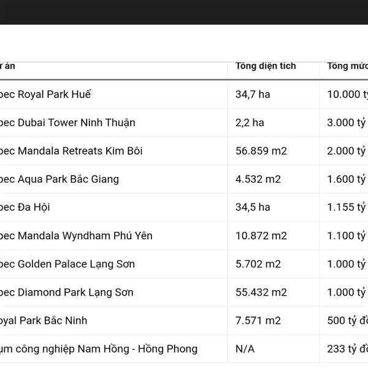Click the 56.859 m2 area cell
This screenshot has height=368, width=368.
261,151
